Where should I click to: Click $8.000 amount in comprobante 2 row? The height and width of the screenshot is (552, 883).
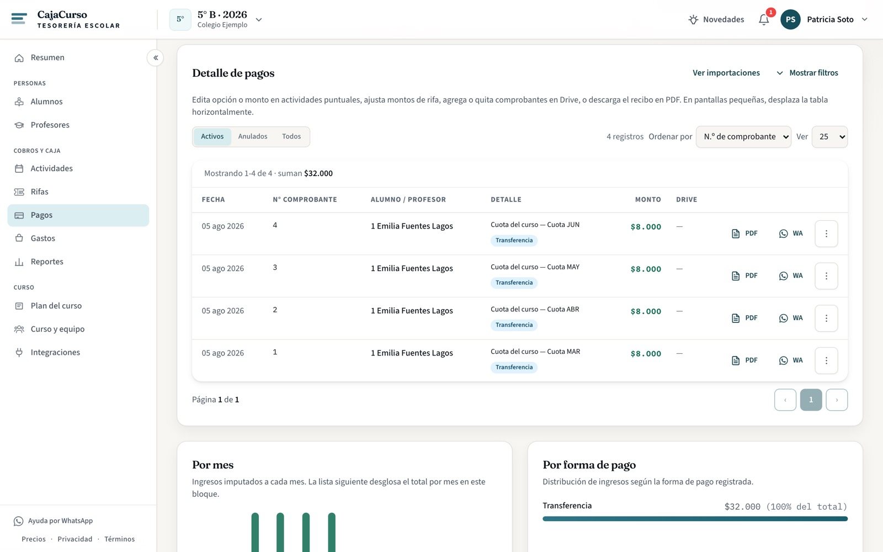click(646, 311)
